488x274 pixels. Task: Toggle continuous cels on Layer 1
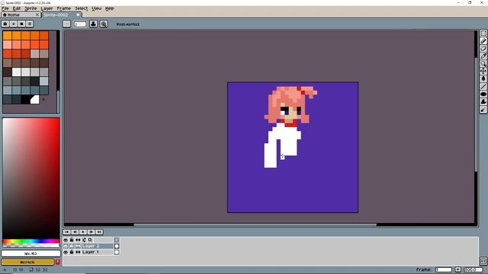pos(78,252)
